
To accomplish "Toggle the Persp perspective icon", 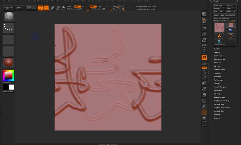I will 204,46.
